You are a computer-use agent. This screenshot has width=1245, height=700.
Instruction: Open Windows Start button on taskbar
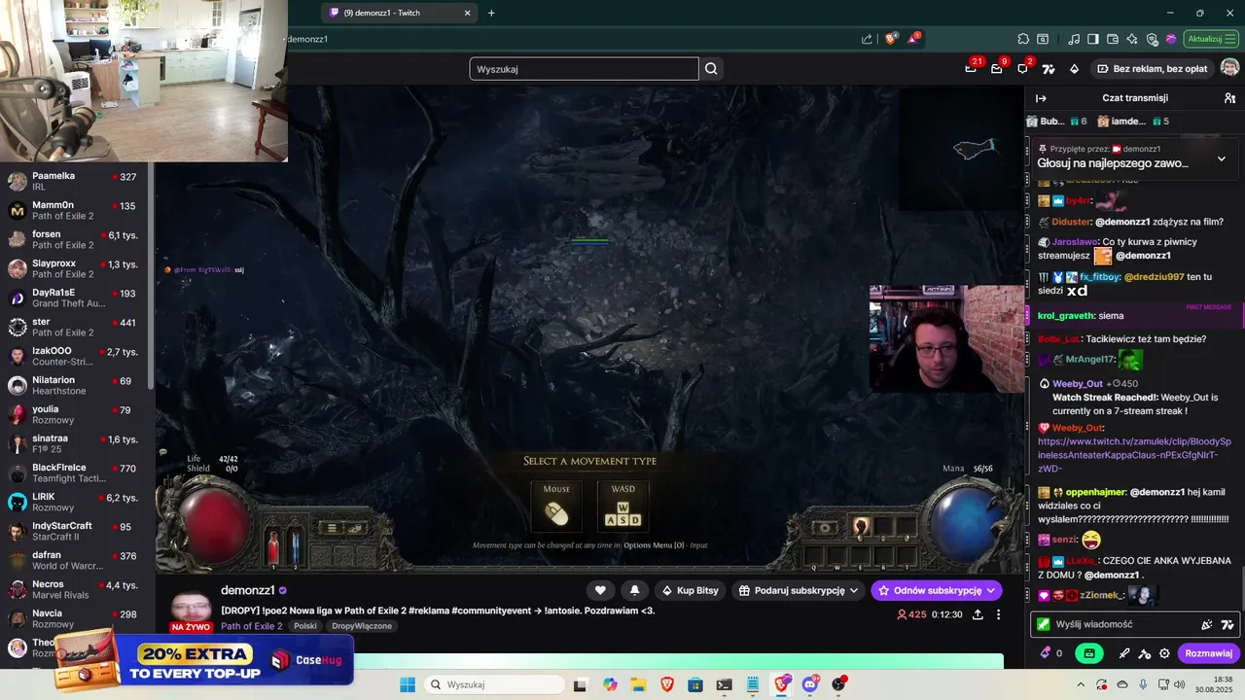coord(408,684)
